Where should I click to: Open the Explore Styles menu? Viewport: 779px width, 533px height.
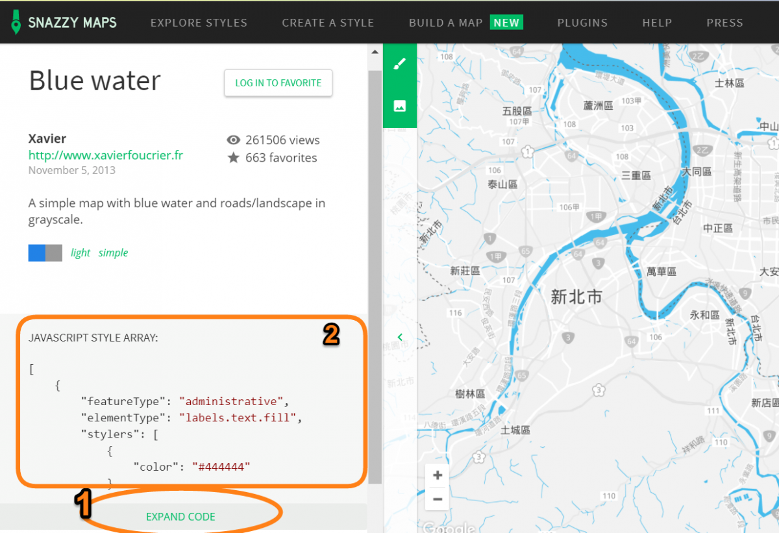199,22
